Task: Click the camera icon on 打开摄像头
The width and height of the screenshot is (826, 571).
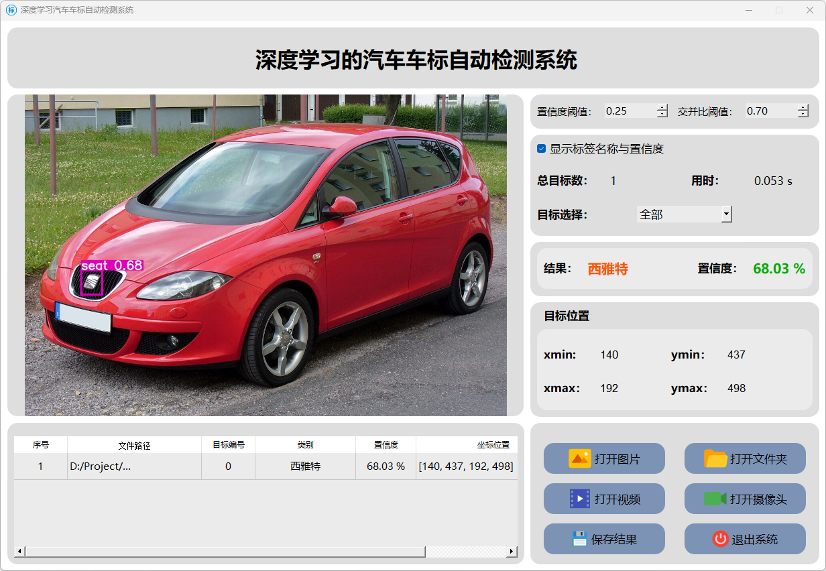Action: [715, 499]
